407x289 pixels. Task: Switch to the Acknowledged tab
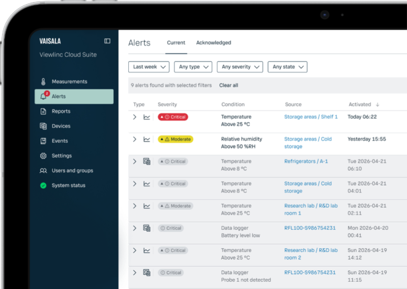coord(214,43)
